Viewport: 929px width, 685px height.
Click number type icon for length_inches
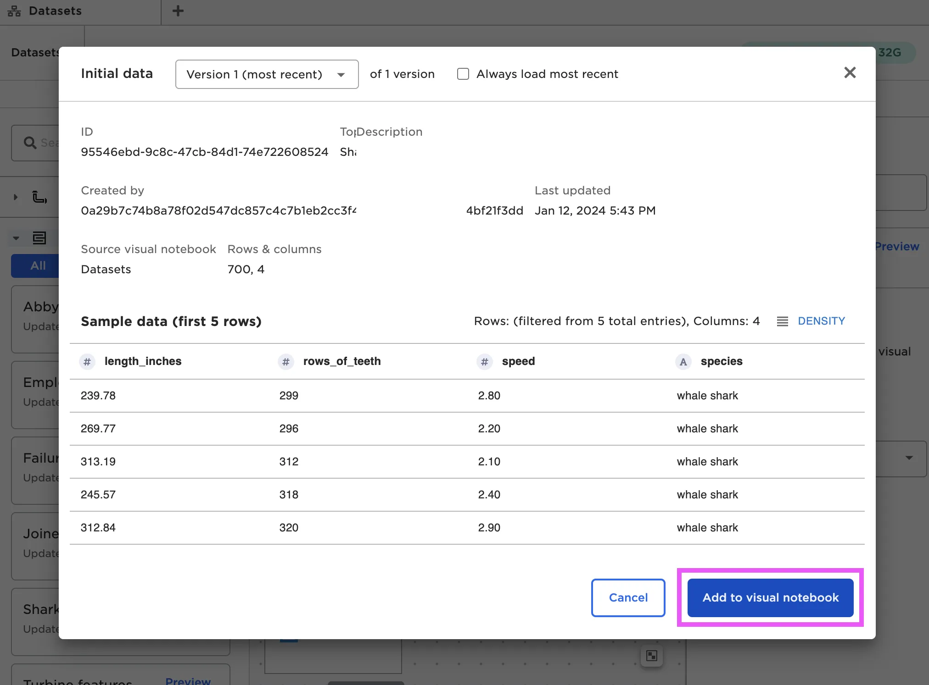pos(87,362)
